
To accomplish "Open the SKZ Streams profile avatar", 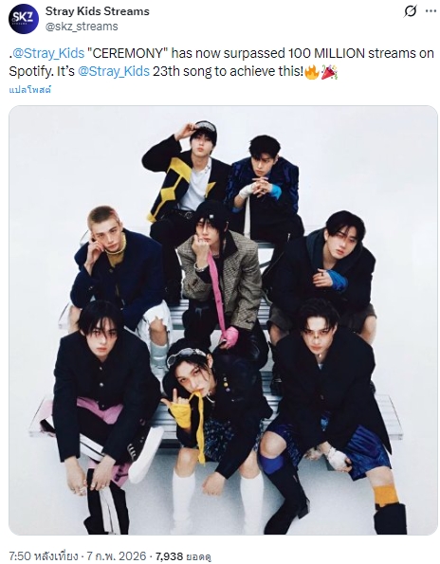I will click(24, 19).
